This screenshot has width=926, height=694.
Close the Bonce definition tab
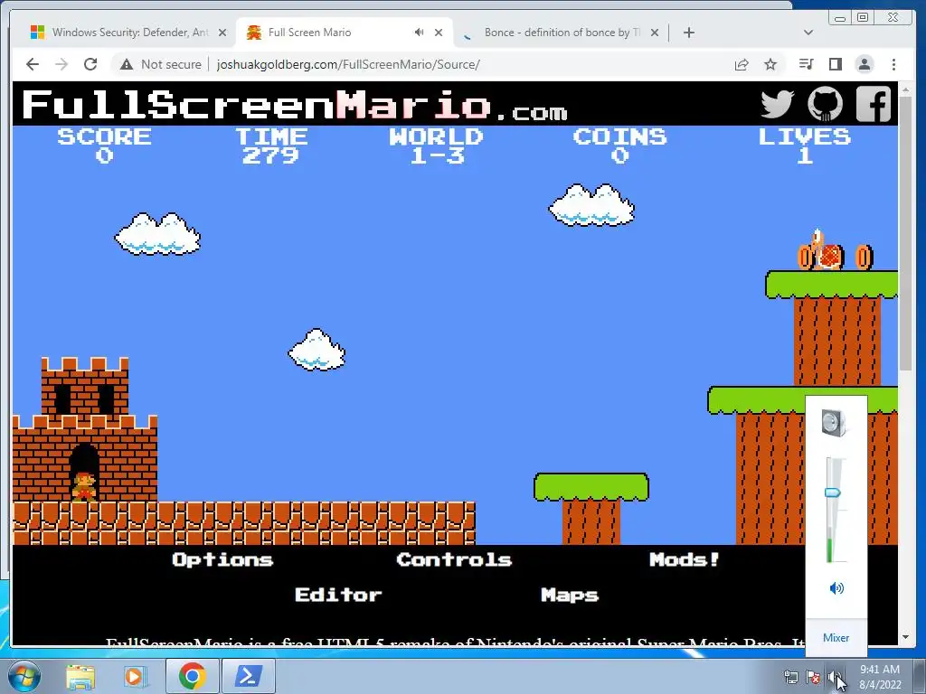pyautogui.click(x=655, y=33)
